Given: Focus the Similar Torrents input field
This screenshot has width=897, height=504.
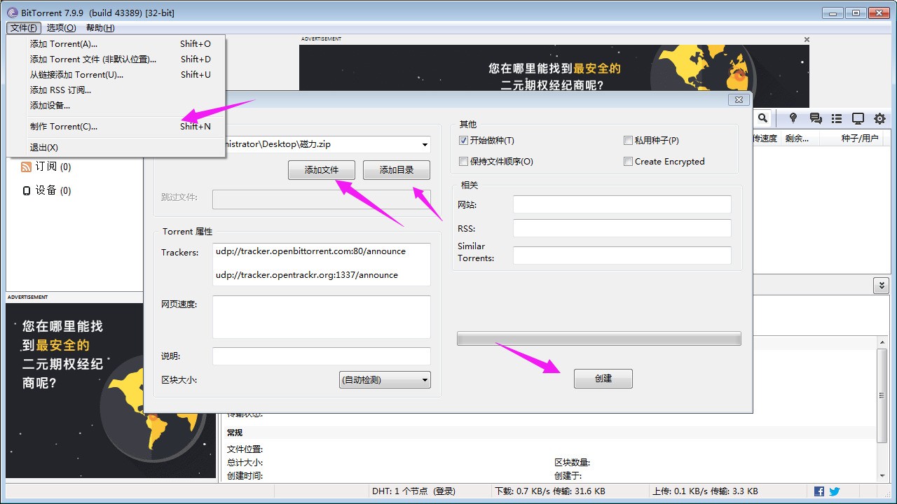Looking at the screenshot, I should [622, 255].
